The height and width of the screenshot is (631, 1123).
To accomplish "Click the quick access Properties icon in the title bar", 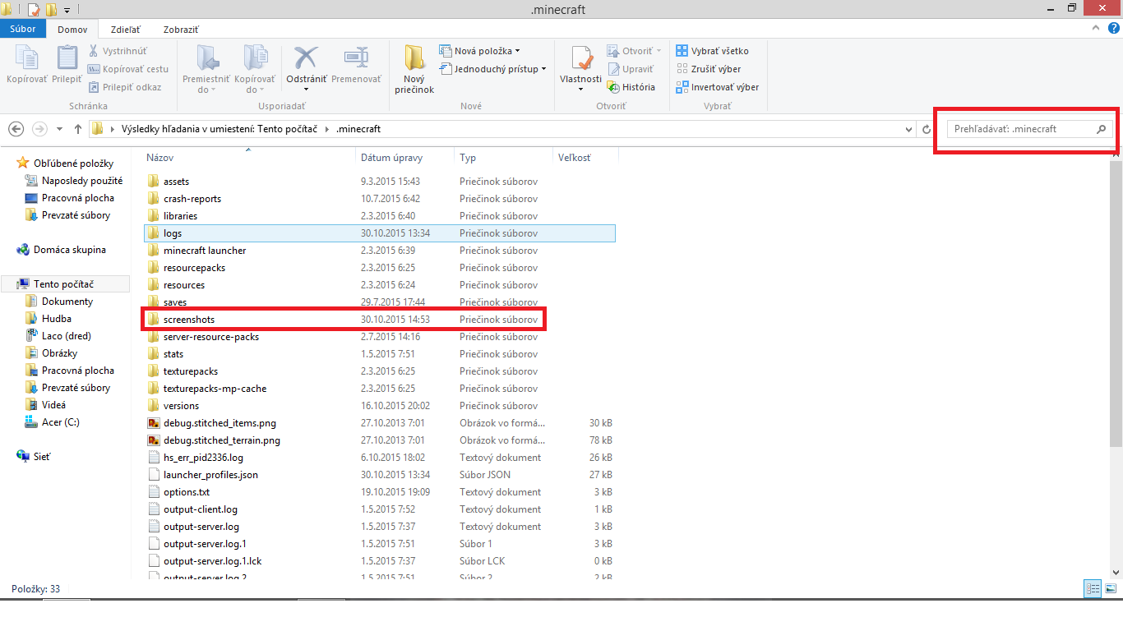I will pyautogui.click(x=33, y=10).
